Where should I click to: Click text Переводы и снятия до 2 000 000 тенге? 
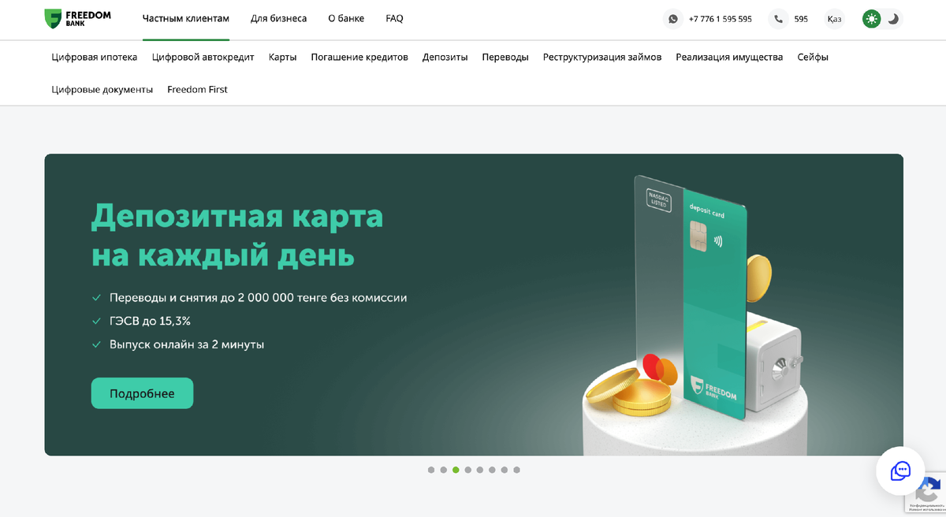coord(258,298)
